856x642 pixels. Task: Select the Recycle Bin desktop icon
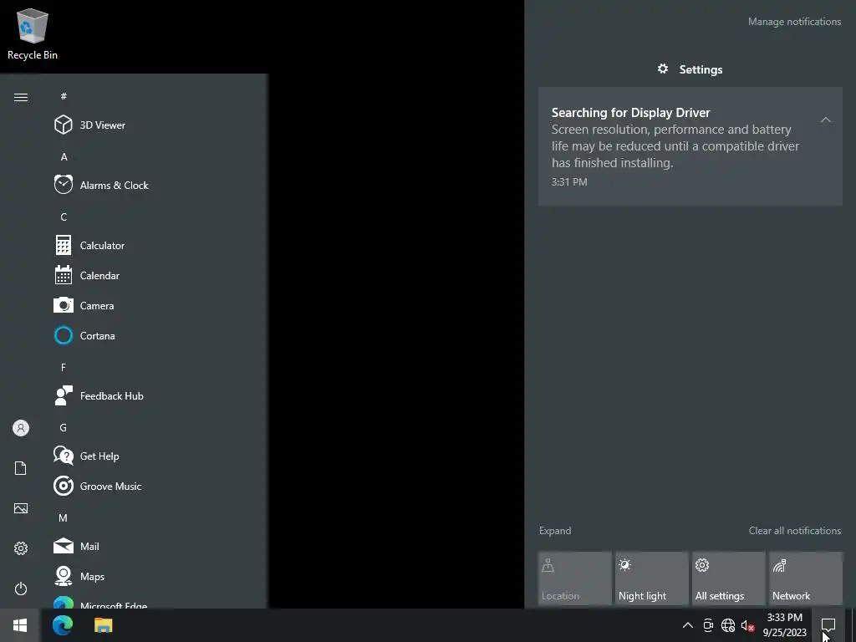[33, 33]
